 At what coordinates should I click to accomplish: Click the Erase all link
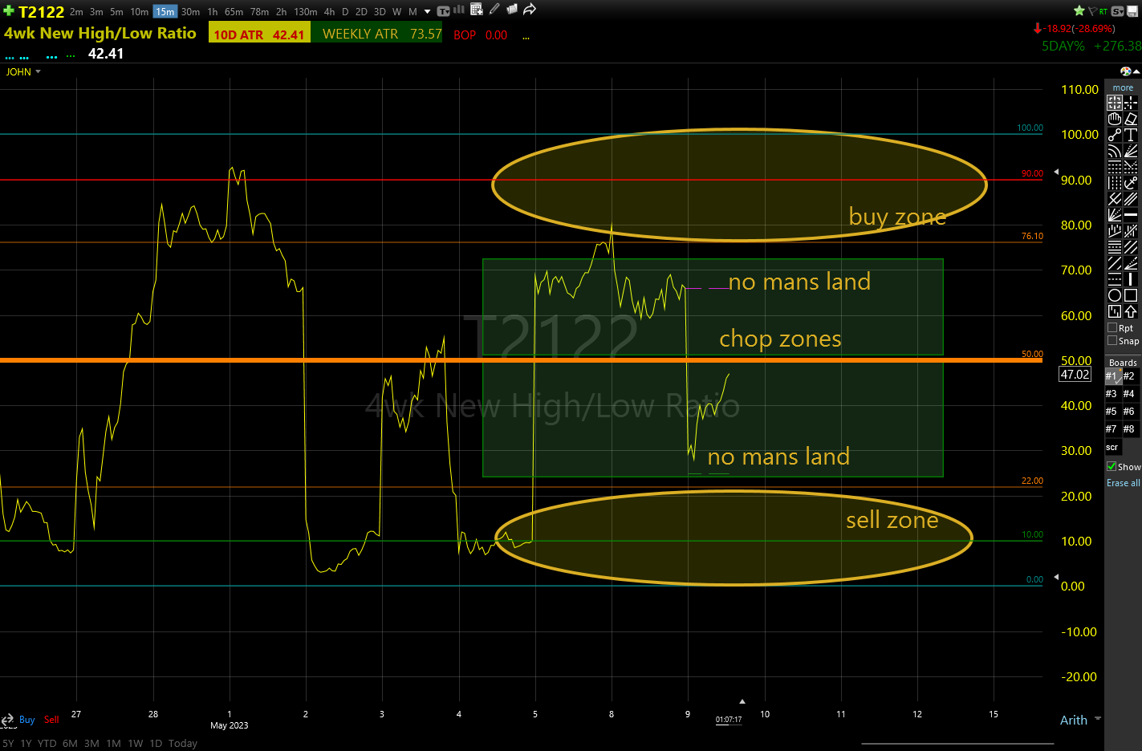click(x=1123, y=483)
